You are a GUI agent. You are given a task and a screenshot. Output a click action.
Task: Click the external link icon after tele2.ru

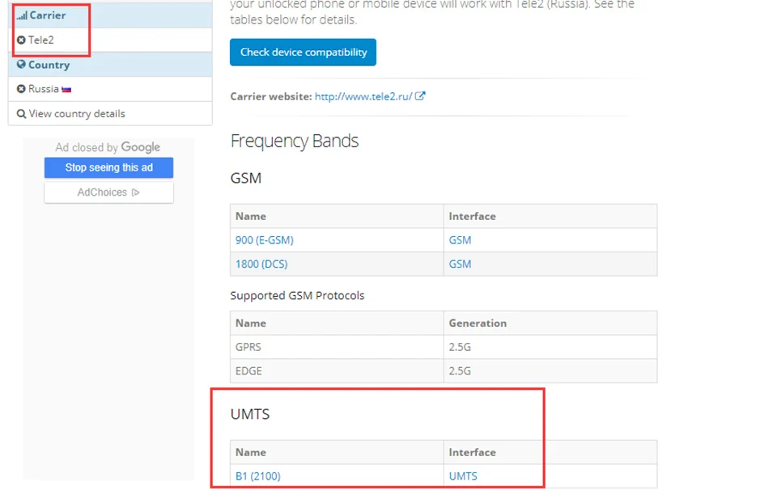click(420, 96)
